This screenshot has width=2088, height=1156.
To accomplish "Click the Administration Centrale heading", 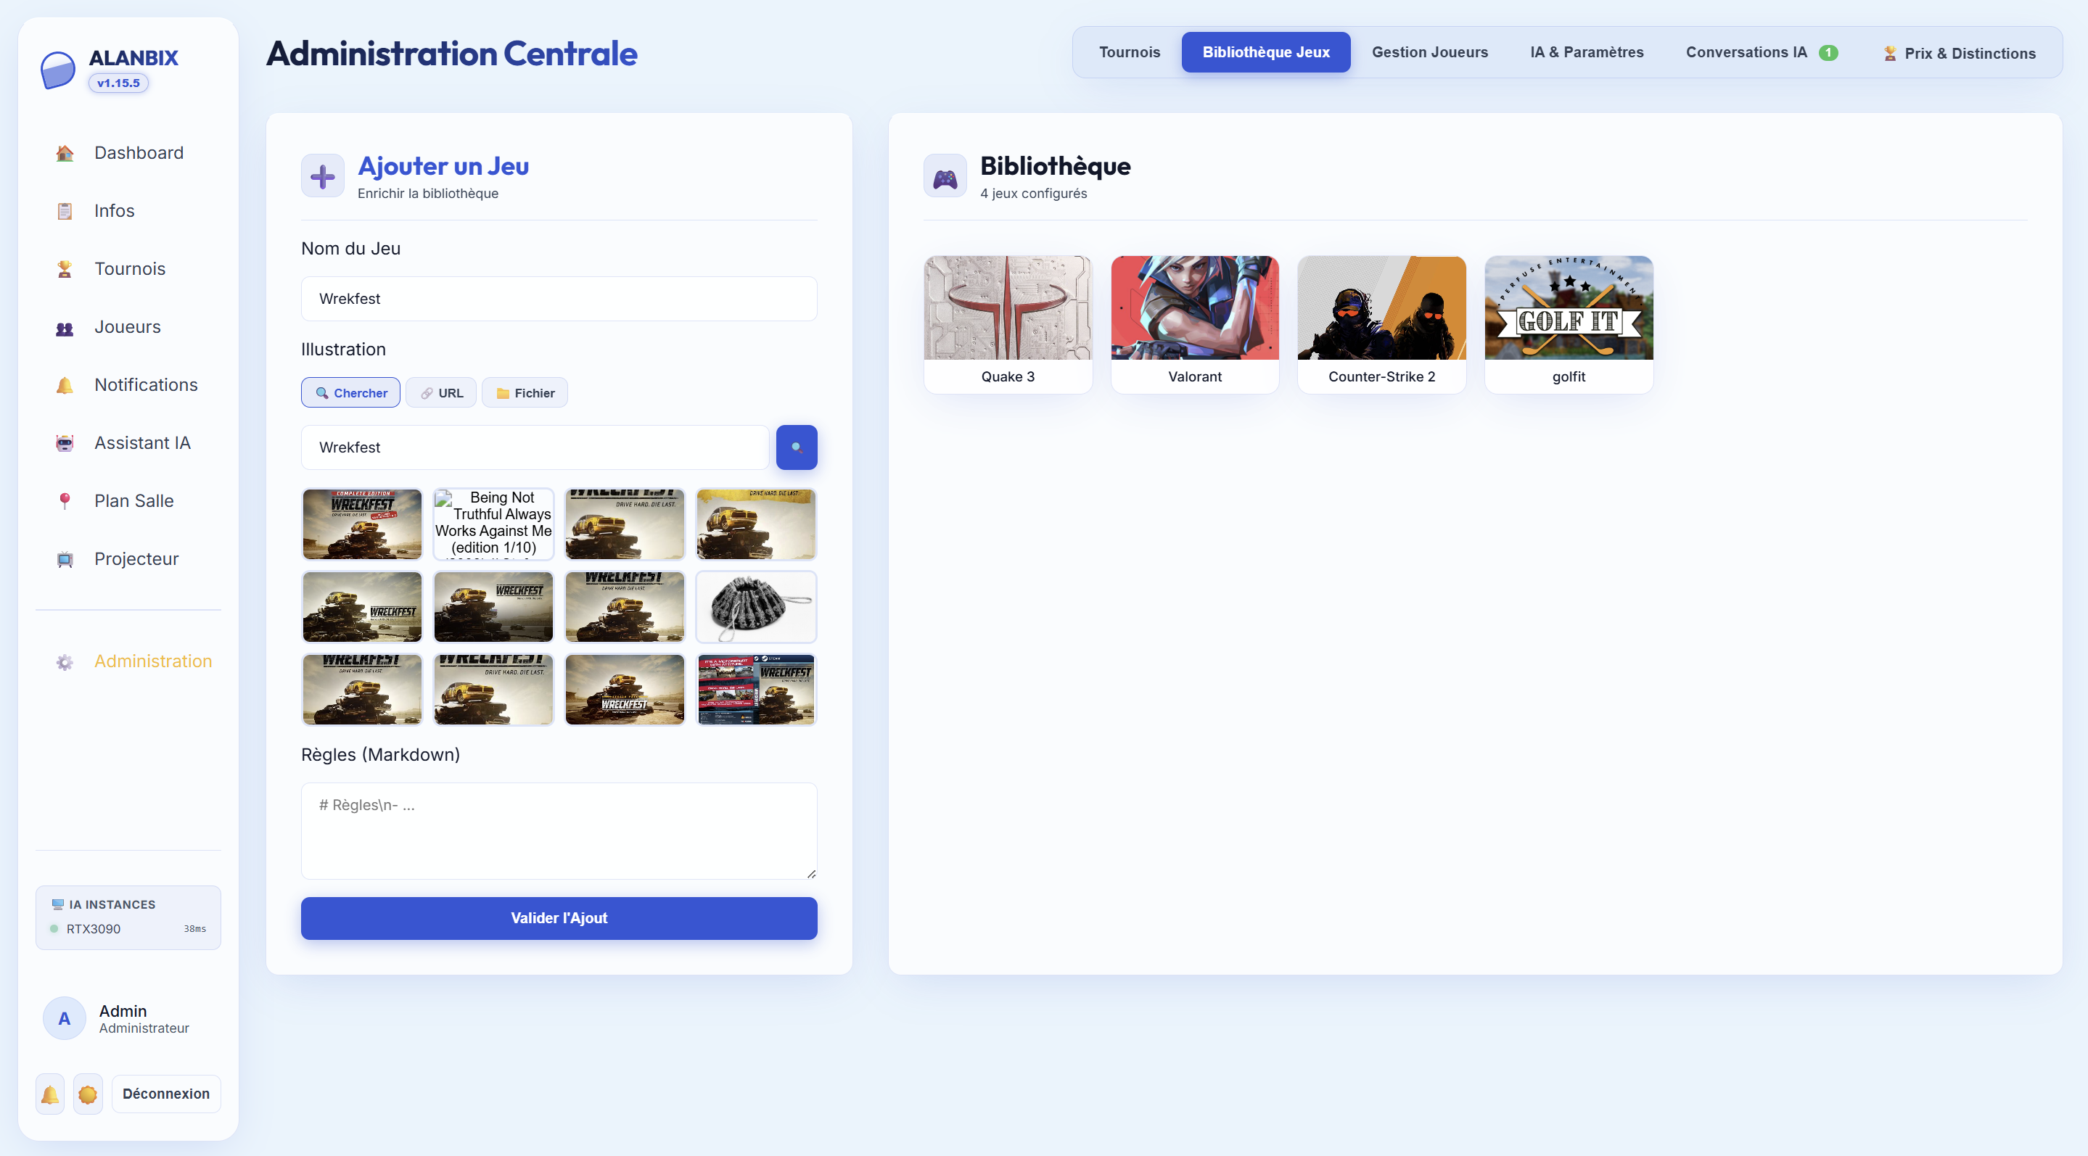I will tap(451, 54).
